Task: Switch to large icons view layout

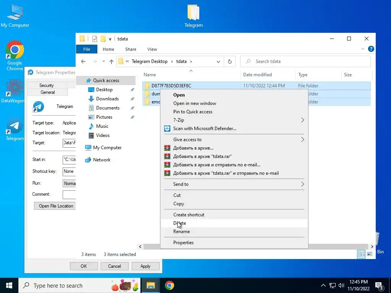Action: click(x=370, y=254)
